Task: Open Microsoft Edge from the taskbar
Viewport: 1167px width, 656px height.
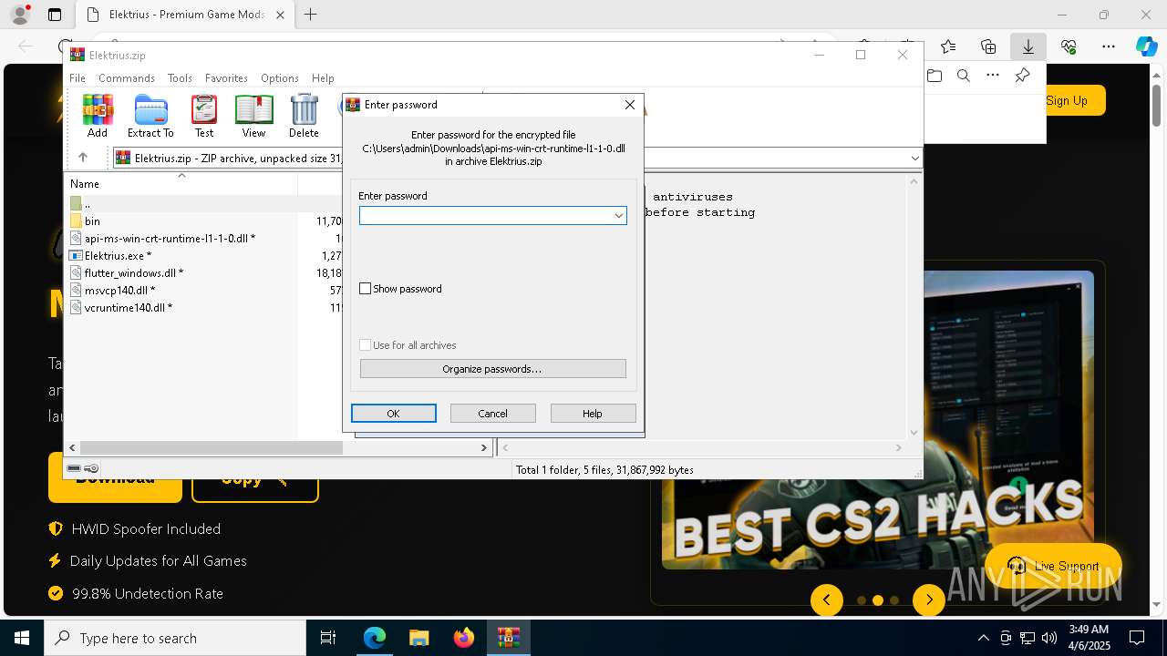Action: tap(375, 638)
